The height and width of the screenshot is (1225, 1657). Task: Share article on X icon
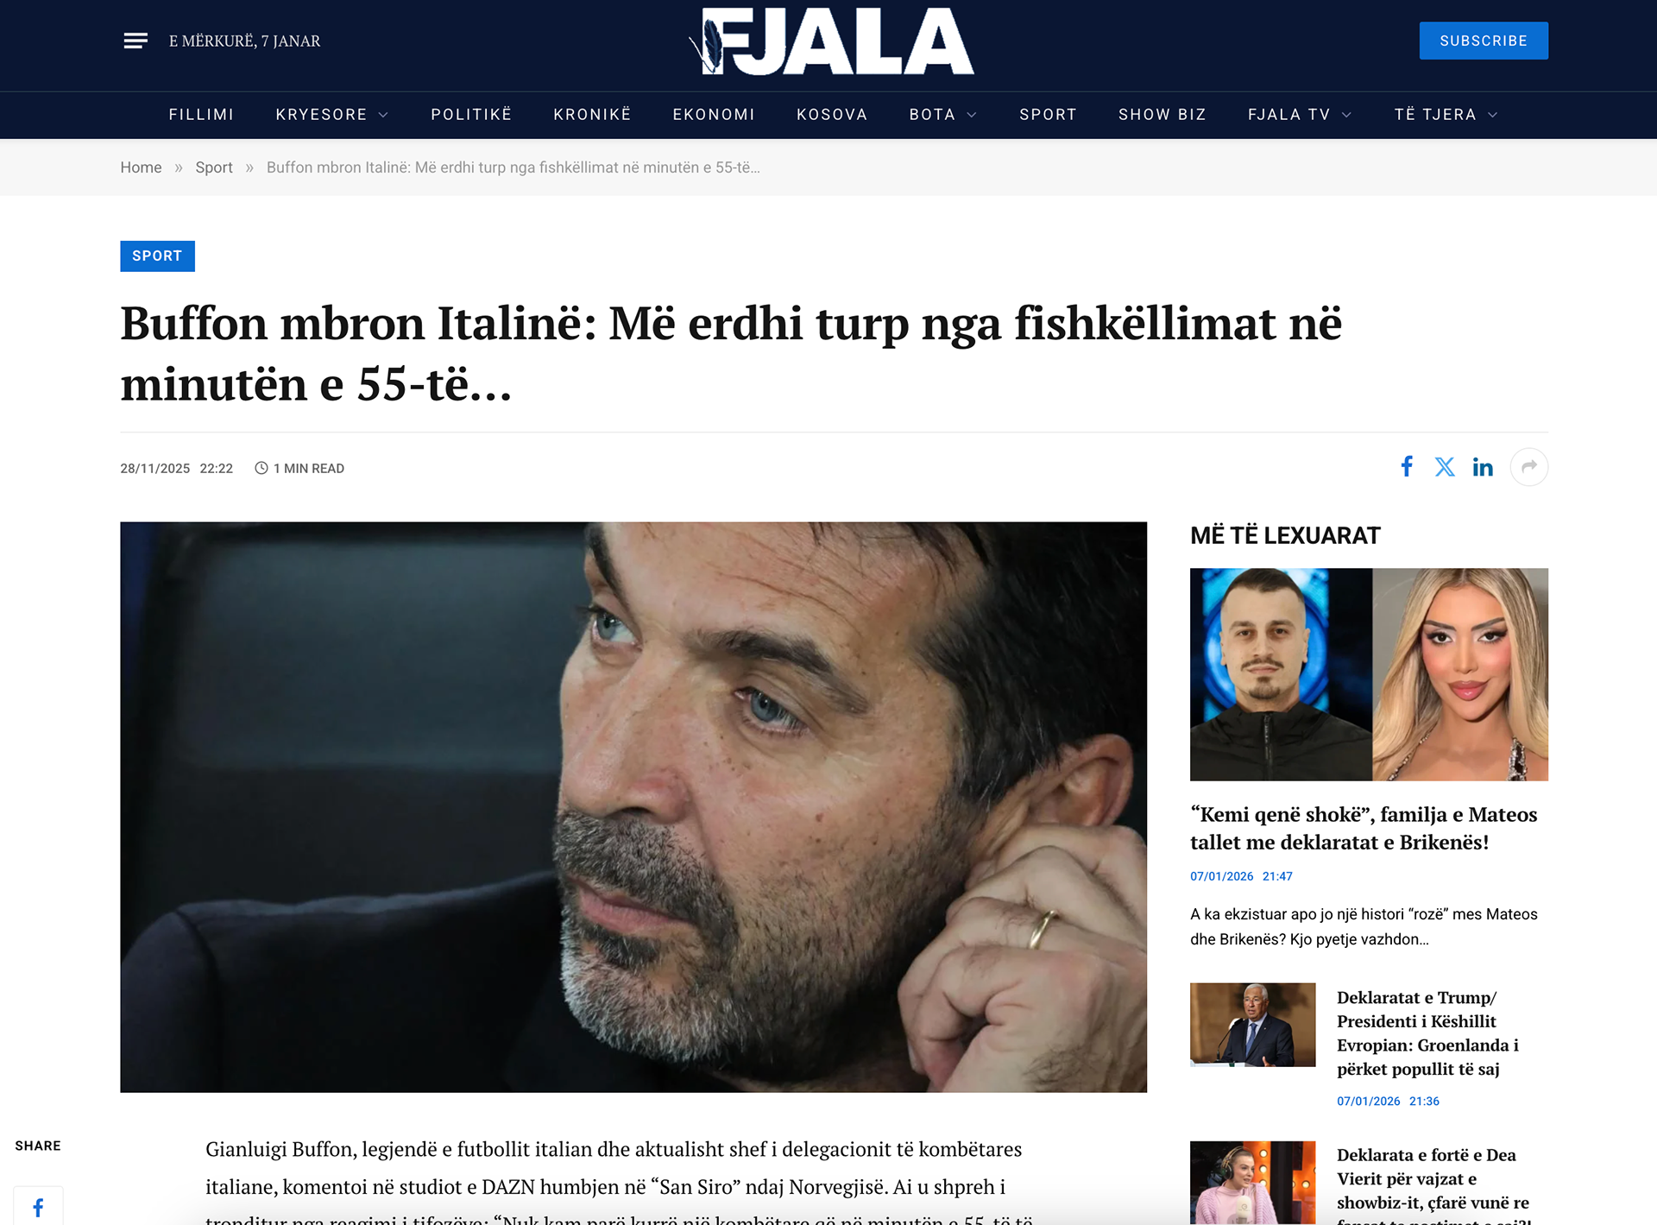click(1445, 467)
